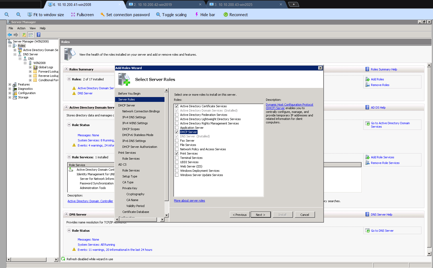433x268 pixels.
Task: Expand the Diagnostics tree node
Action: (x=10, y=89)
